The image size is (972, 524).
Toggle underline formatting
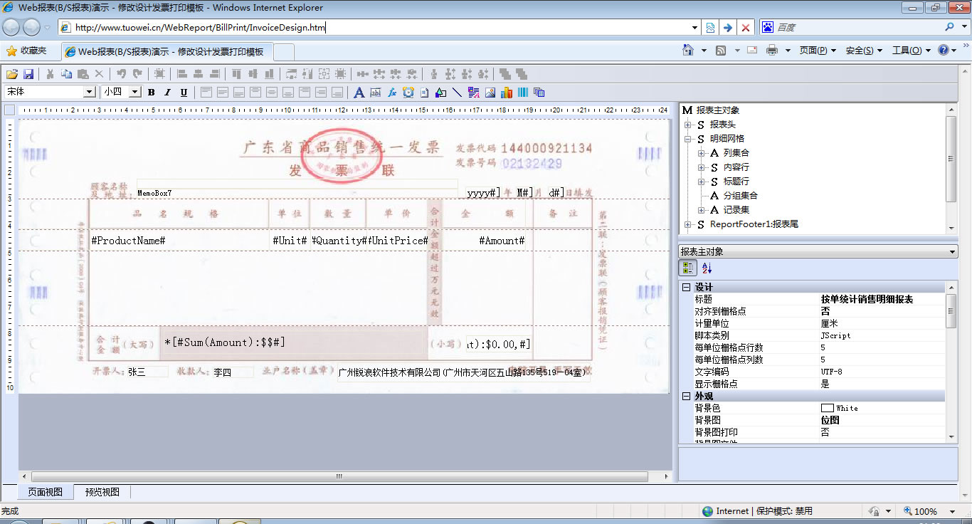(x=184, y=92)
